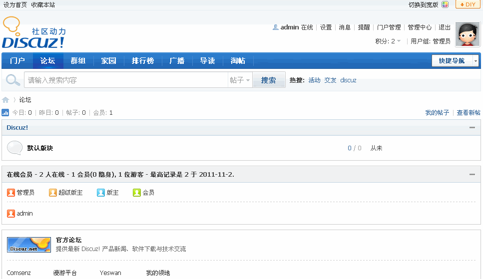Open the 在线会员 heading link
This screenshot has height=279, width=483.
[x=19, y=175]
